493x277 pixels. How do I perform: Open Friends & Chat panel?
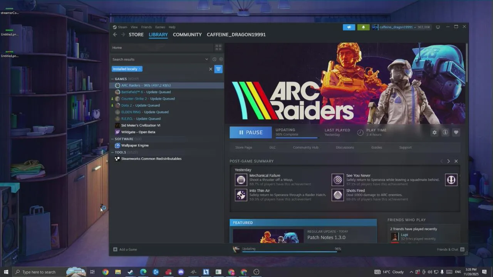pos(450,249)
